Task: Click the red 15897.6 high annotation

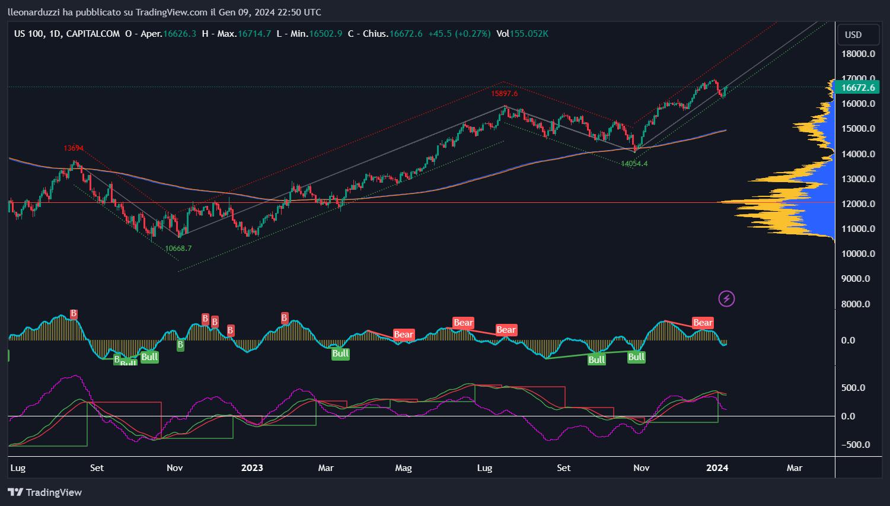Action: point(505,94)
